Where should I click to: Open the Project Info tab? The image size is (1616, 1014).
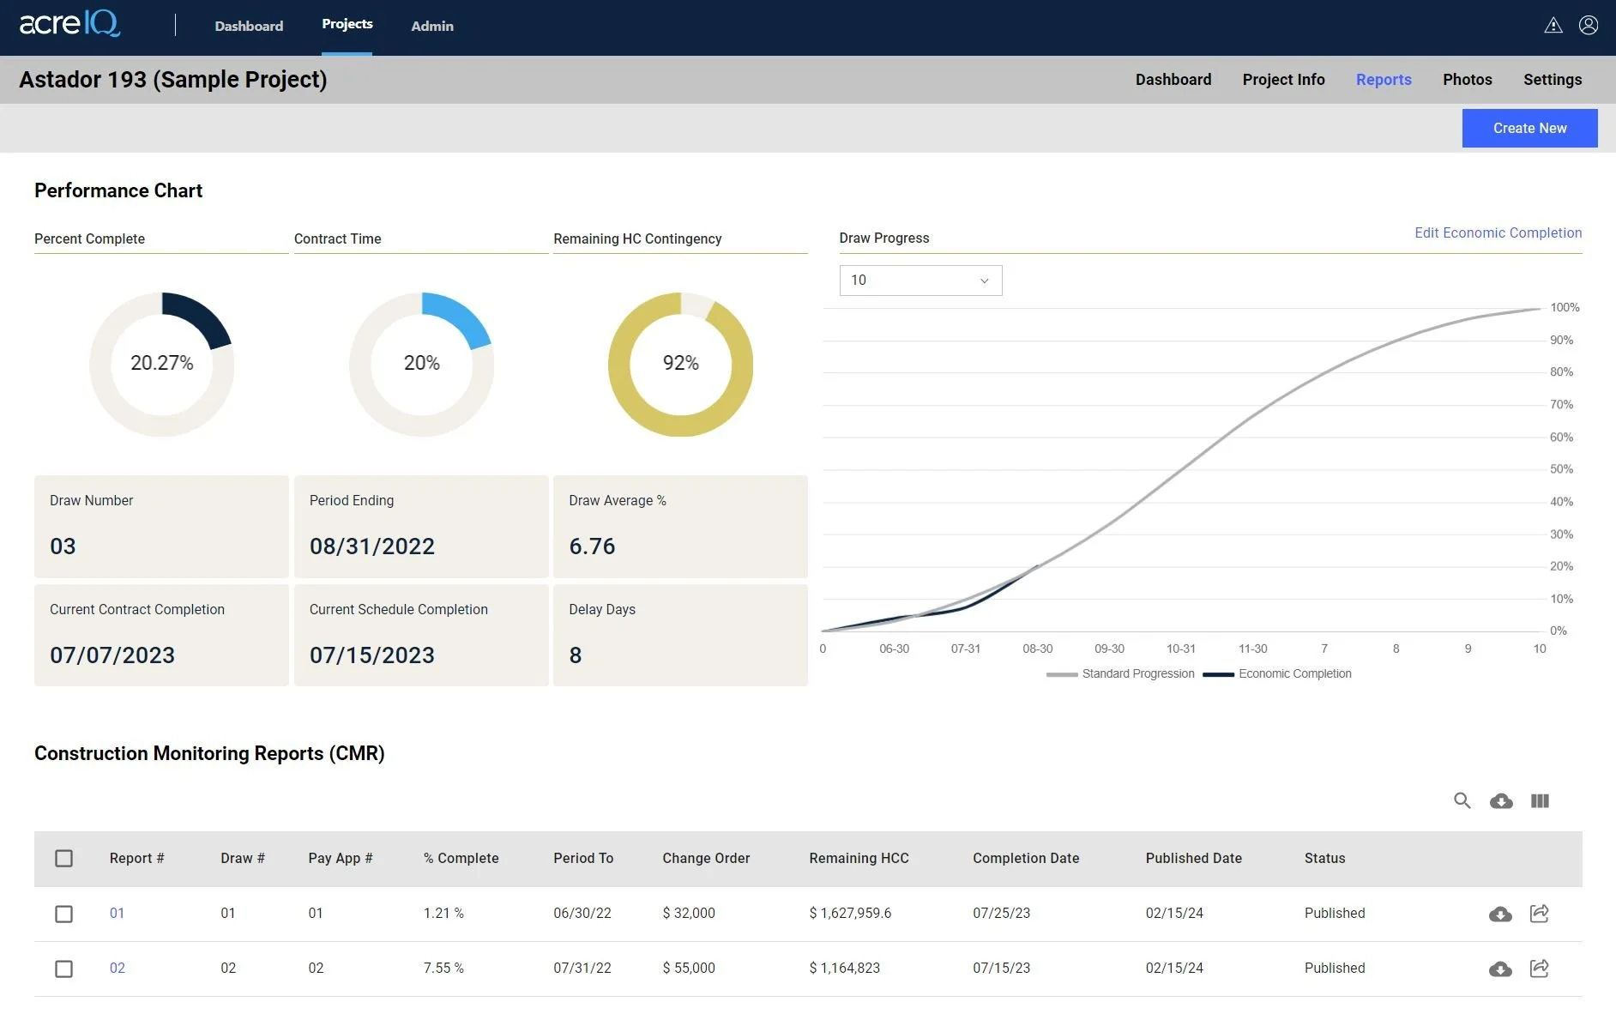pyautogui.click(x=1283, y=80)
